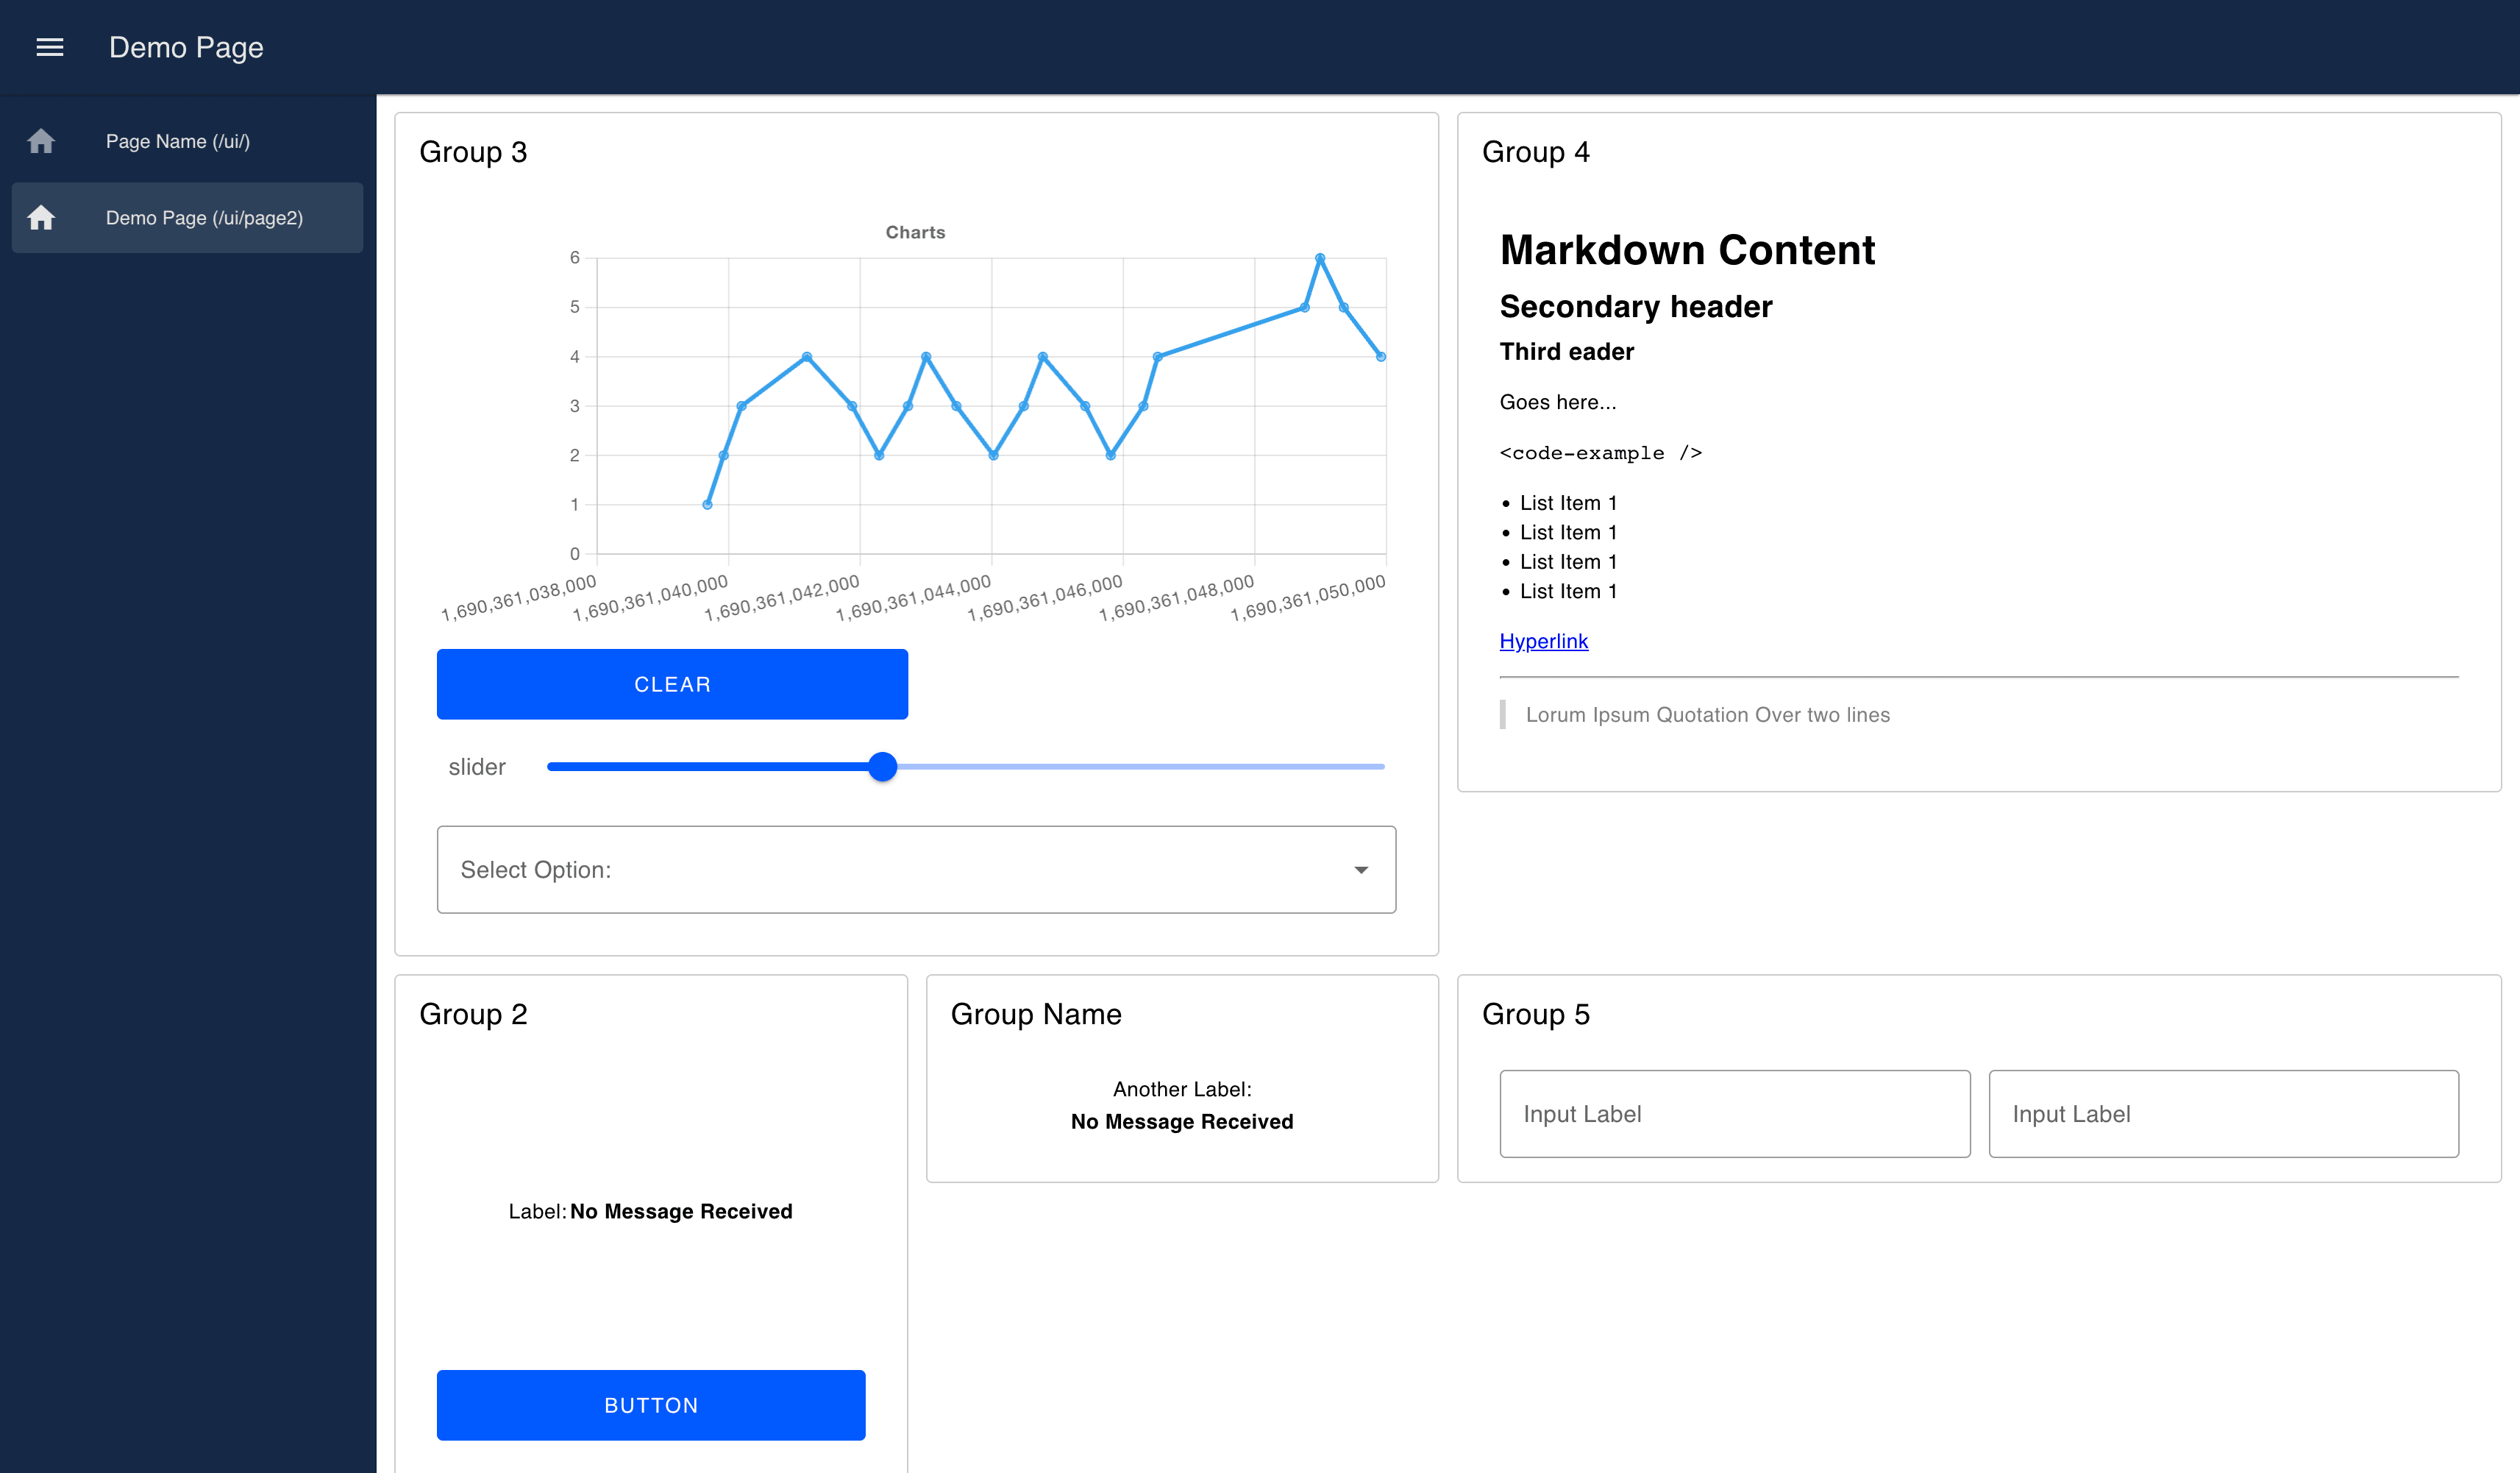Click the first Input Label field in Group 5
The width and height of the screenshot is (2520, 1473).
(1734, 1113)
